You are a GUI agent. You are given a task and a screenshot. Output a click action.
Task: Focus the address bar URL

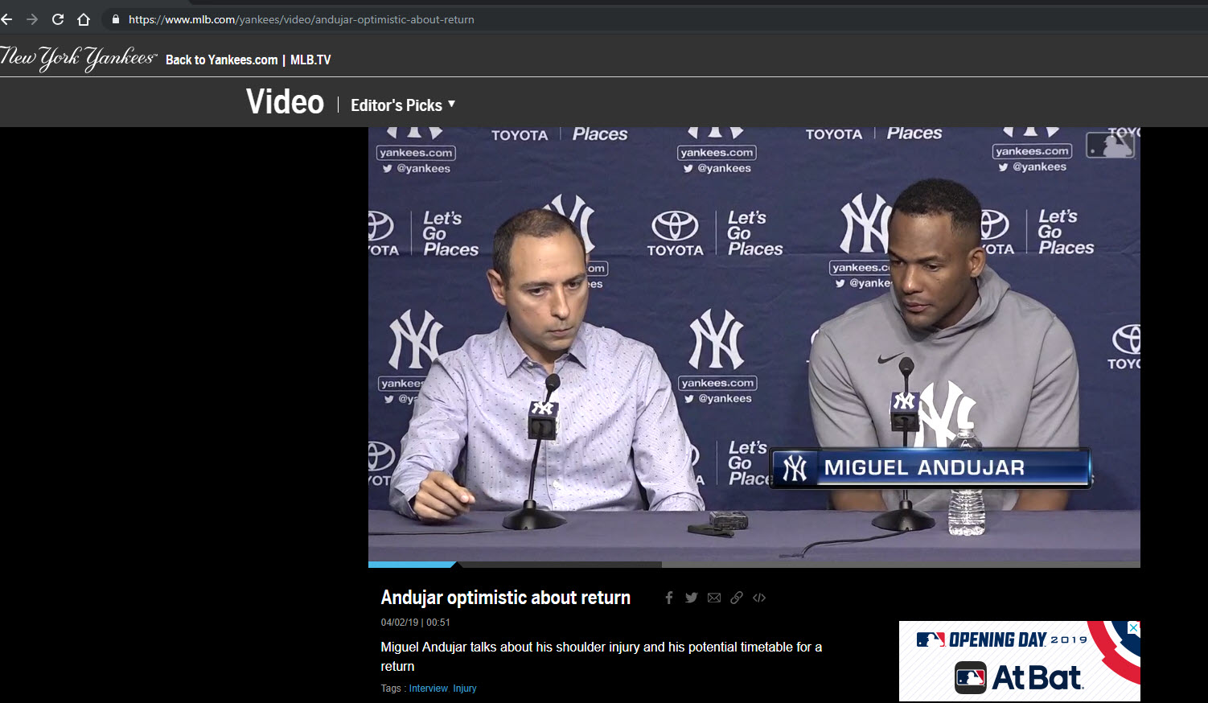301,19
